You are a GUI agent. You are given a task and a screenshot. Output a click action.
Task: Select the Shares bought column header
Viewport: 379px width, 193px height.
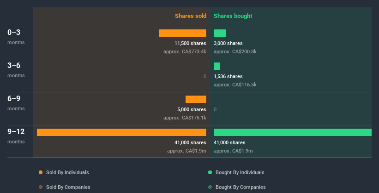click(x=233, y=16)
